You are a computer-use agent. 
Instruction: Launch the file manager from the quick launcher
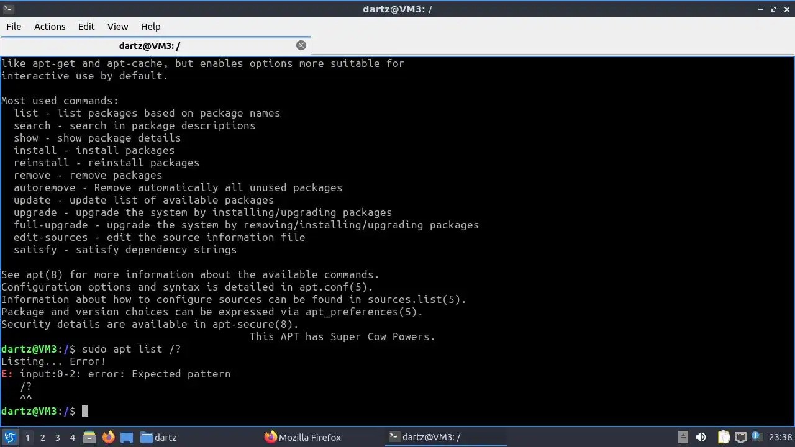[x=89, y=437]
